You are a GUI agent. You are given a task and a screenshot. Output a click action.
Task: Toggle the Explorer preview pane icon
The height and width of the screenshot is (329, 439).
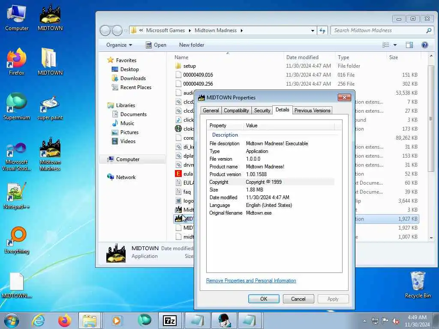pyautogui.click(x=409, y=45)
